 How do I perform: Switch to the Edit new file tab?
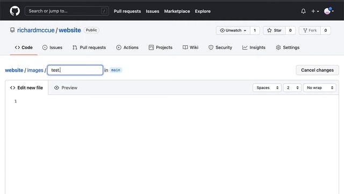pyautogui.click(x=26, y=88)
